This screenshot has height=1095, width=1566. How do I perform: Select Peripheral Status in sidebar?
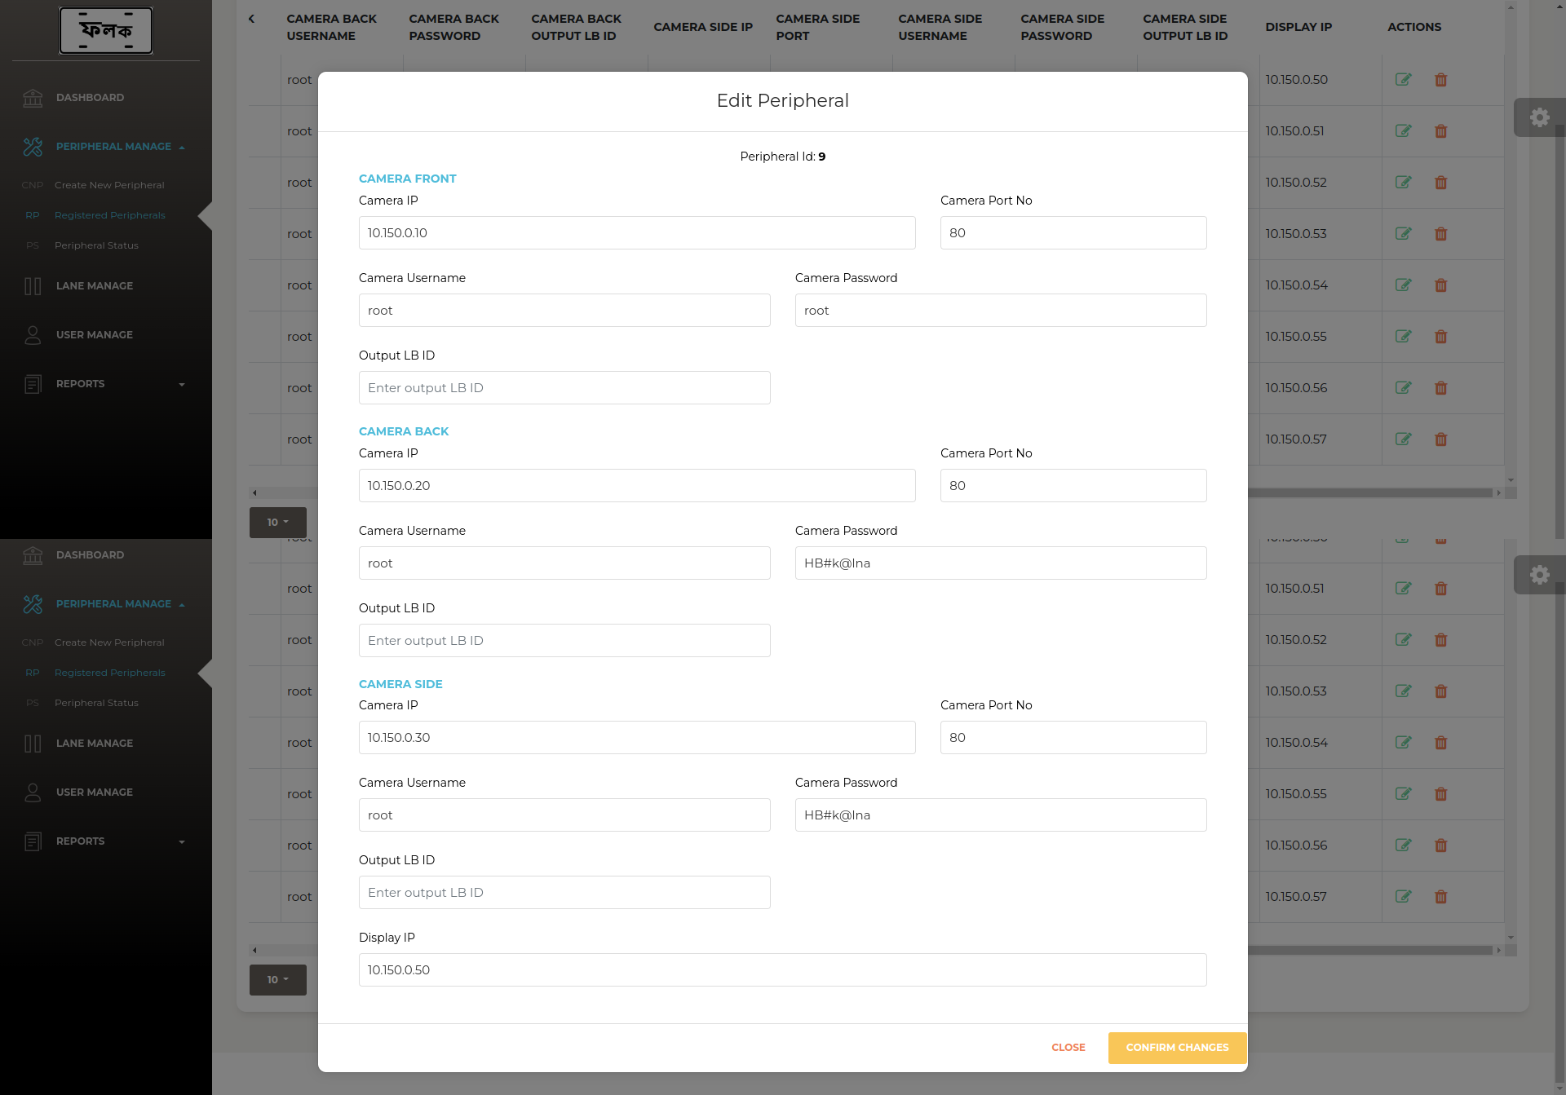96,245
